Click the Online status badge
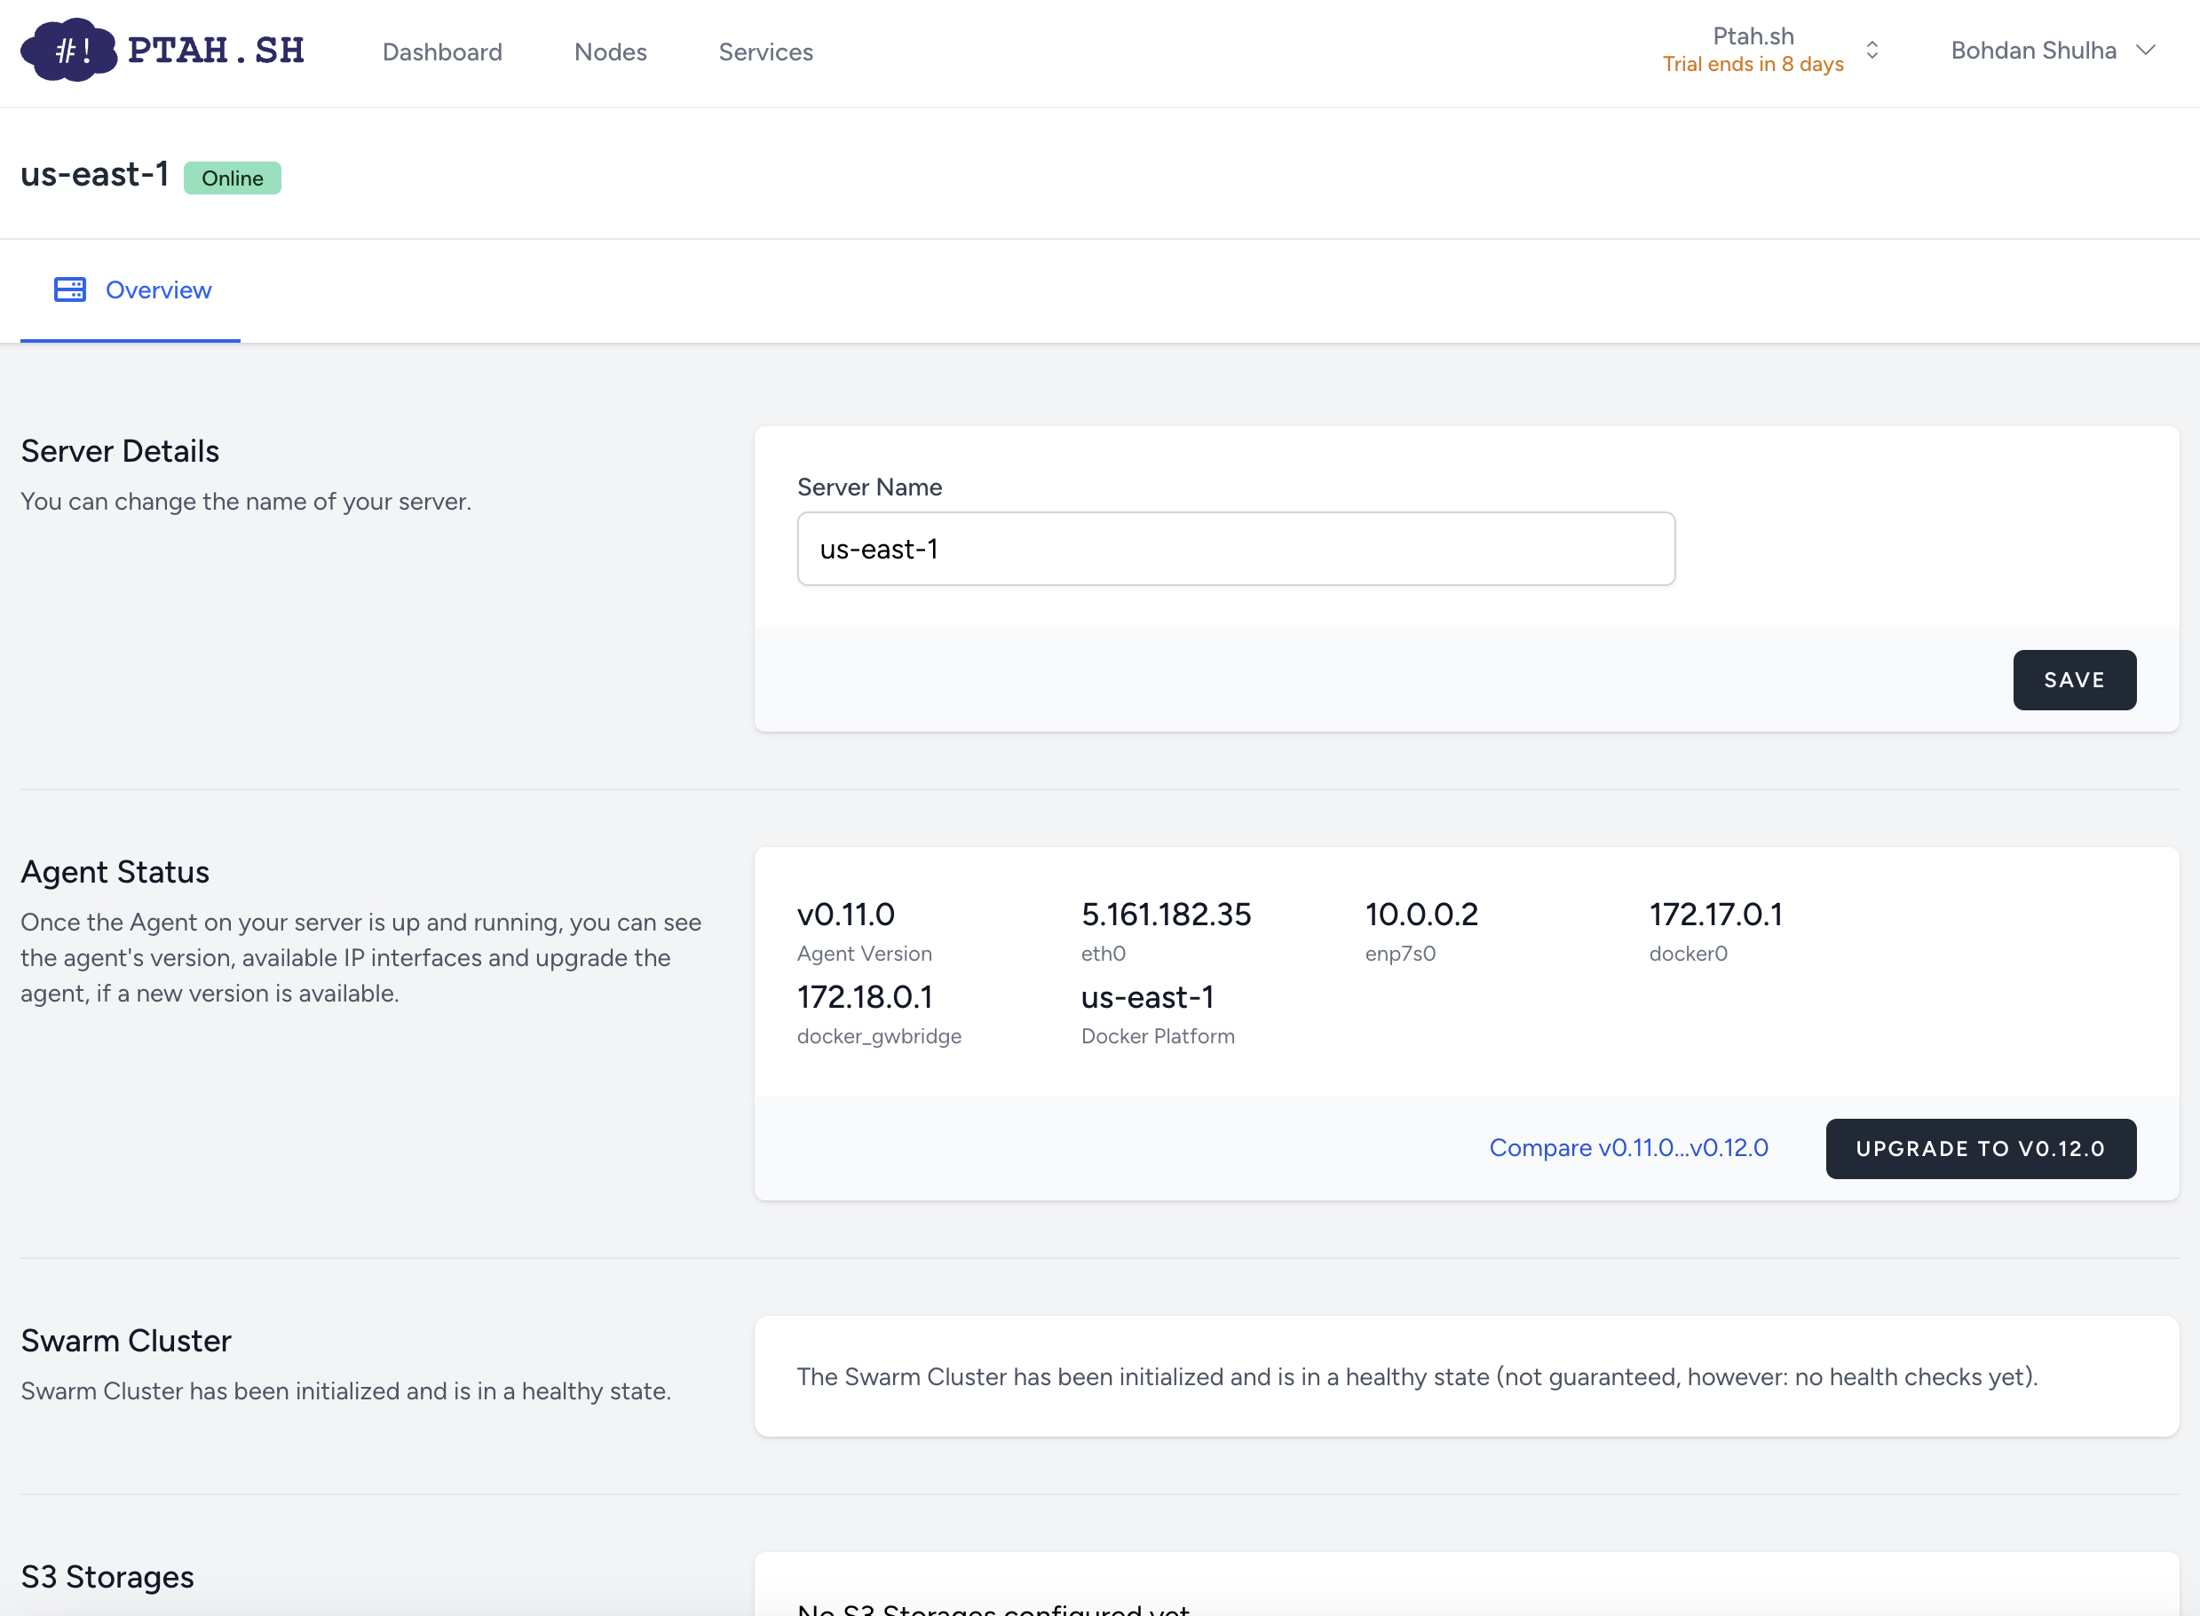Viewport: 2200px width, 1616px height. coord(233,178)
